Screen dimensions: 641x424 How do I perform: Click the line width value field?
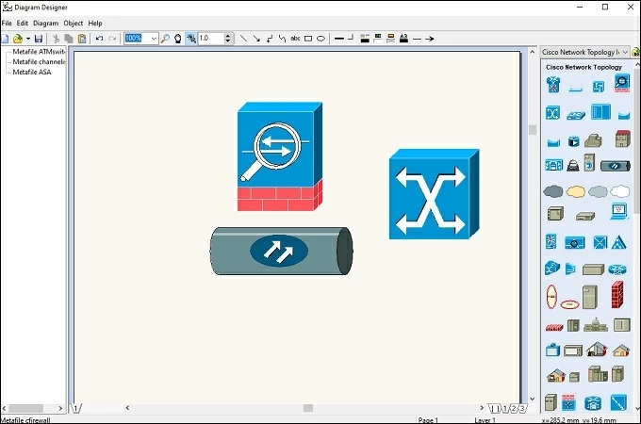210,39
